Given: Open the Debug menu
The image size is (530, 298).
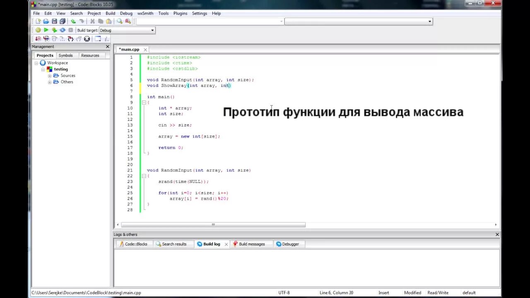Looking at the screenshot, I should point(126,13).
